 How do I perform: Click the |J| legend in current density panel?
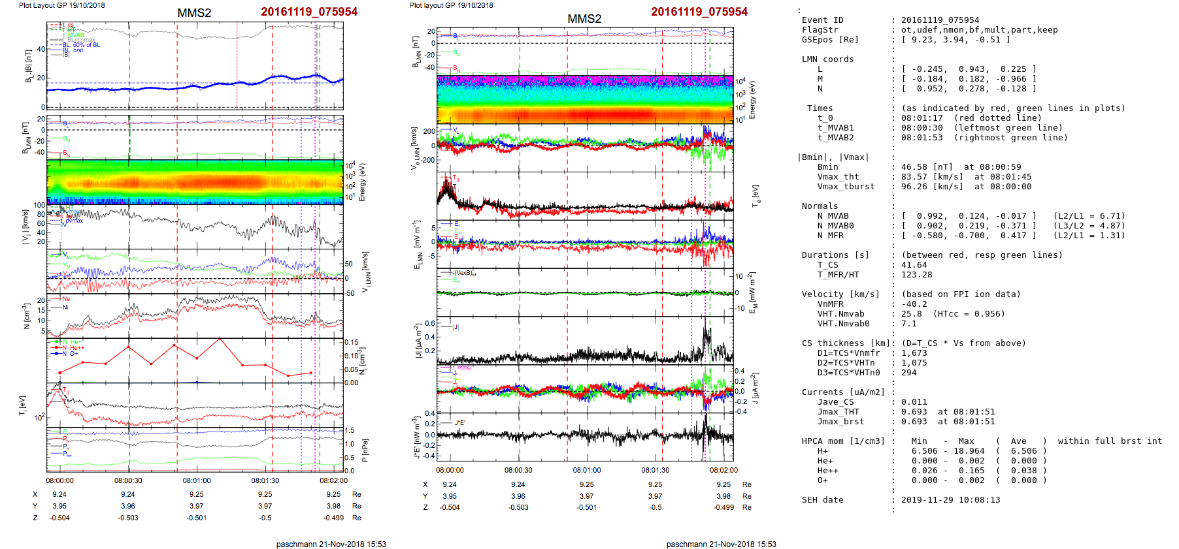click(456, 327)
